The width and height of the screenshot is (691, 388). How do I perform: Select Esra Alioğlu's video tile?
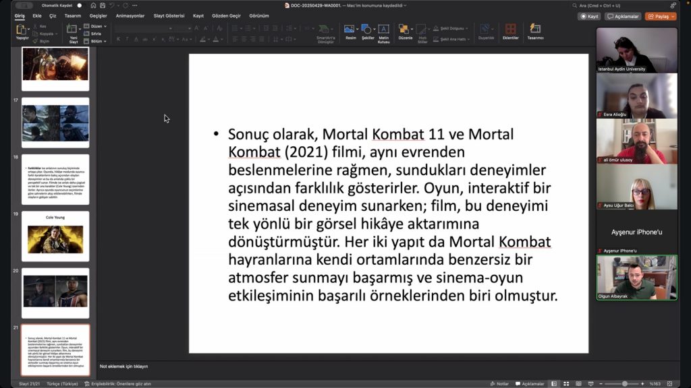point(637,96)
